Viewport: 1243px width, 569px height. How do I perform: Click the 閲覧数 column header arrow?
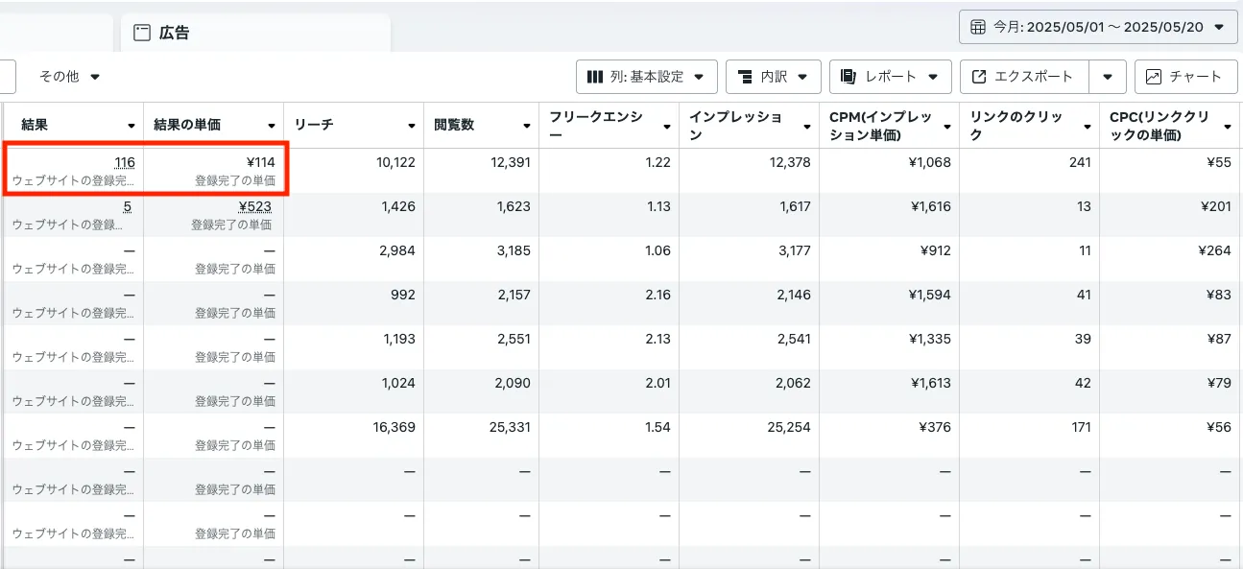[x=527, y=126]
